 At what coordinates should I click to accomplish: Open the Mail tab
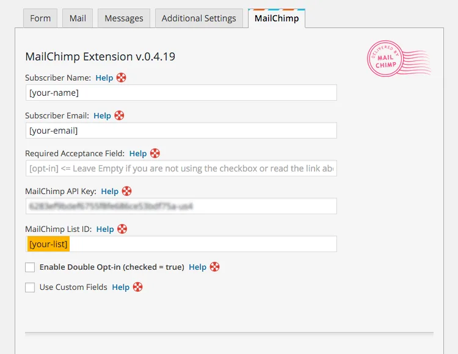78,18
